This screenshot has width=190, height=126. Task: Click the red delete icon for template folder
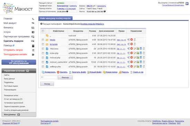pyautogui.click(x=132, y=44)
